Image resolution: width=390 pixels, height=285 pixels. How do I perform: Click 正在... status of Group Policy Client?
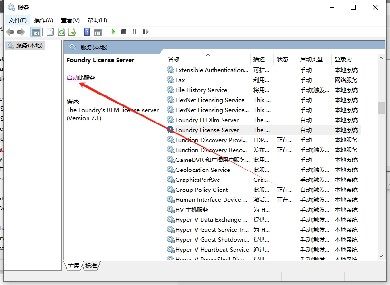[x=284, y=190]
